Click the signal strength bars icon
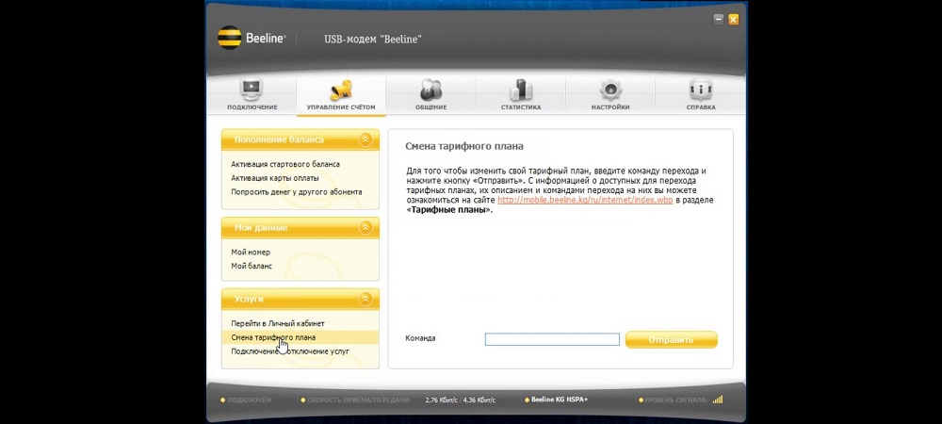The height and width of the screenshot is (424, 942). point(718,400)
